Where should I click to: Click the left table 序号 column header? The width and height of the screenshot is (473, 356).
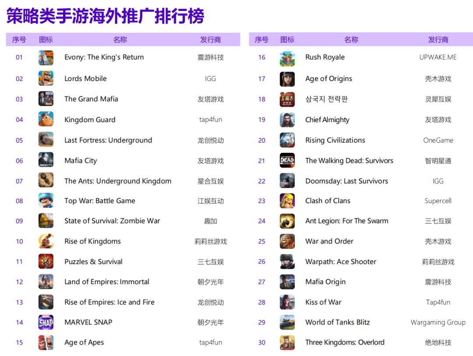coord(19,39)
